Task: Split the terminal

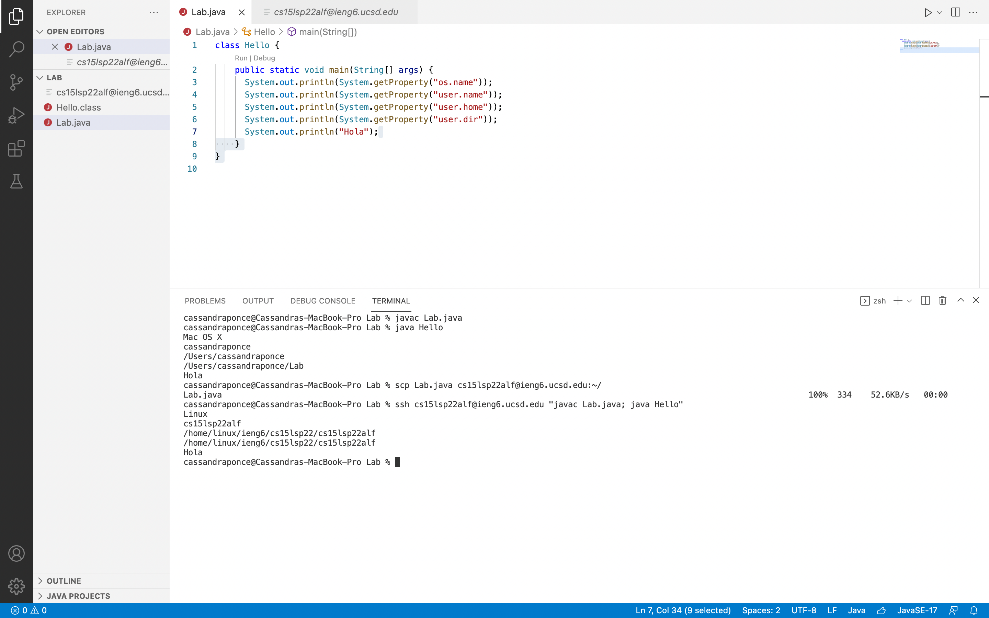Action: coord(925,301)
